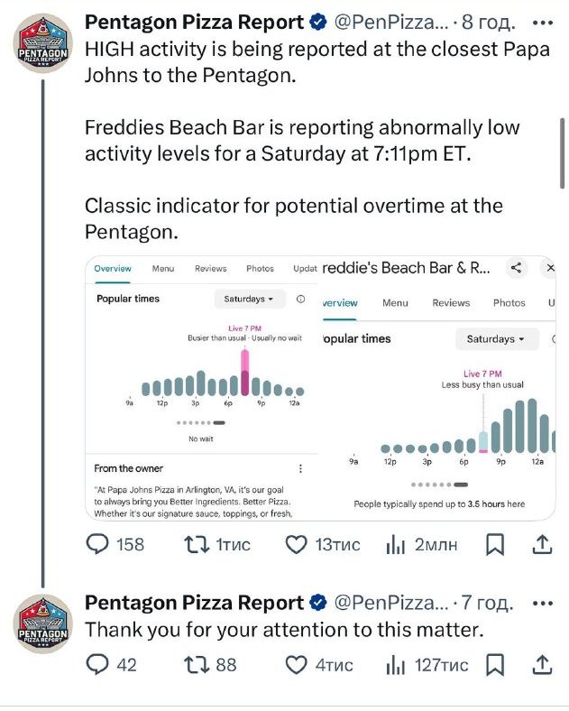Share the second tweet
Screen dimensions: 569x711
542,665
